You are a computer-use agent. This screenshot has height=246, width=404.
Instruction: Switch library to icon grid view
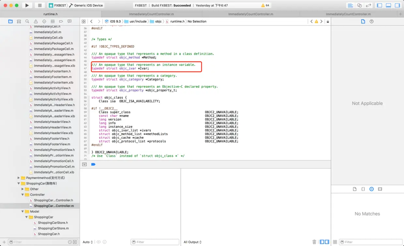coord(335,242)
